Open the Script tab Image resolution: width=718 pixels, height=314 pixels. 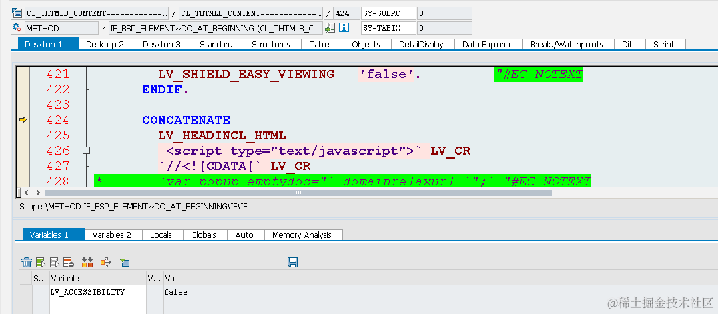[x=665, y=45]
